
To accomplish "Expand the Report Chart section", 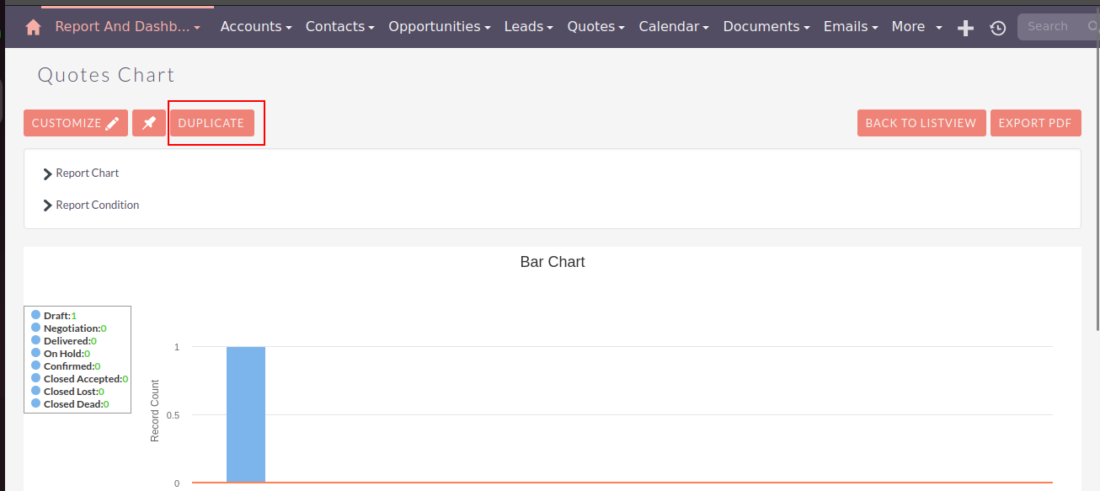I will [81, 173].
